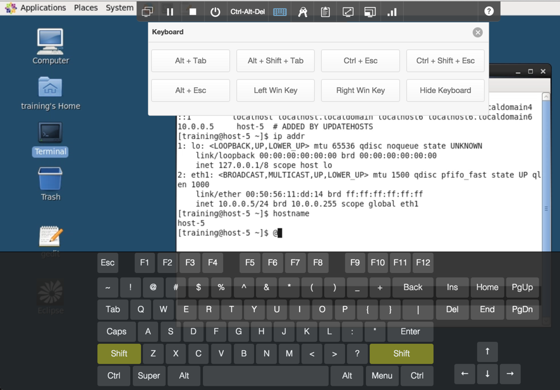The image size is (560, 390).
Task: Toggle the left Ctrl key
Action: [x=113, y=375]
